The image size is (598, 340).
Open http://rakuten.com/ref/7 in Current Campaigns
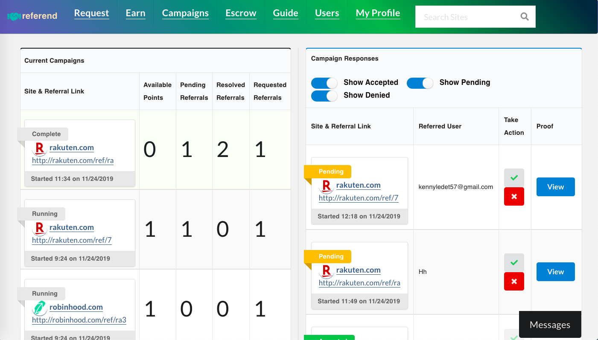(x=72, y=240)
